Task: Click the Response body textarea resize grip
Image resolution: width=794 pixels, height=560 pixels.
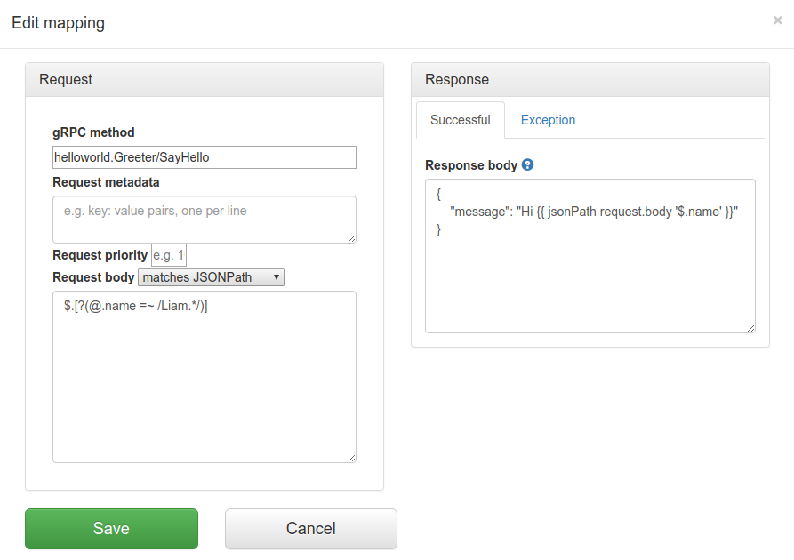Action: (750, 326)
